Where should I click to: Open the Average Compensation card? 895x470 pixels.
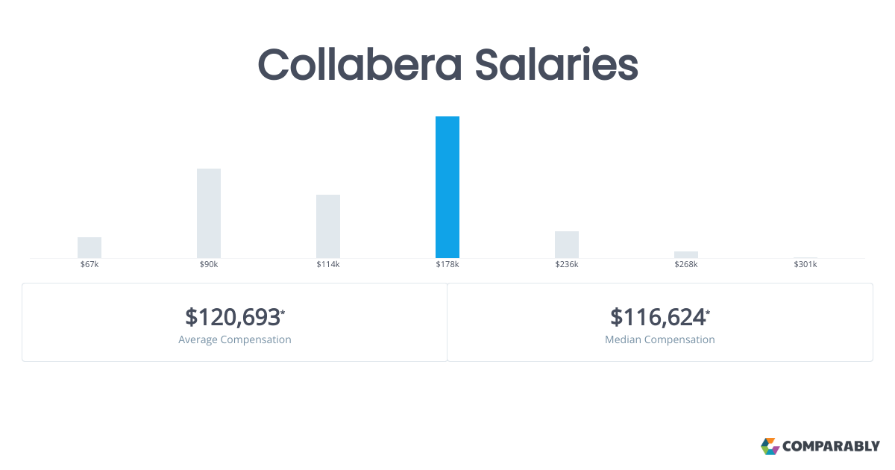(x=235, y=322)
